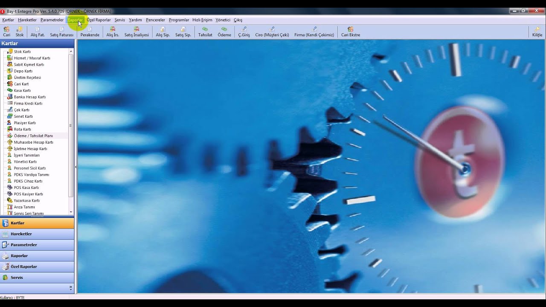This screenshot has height=307, width=546.
Task: Click the Alış Sip. toolbar icon
Action: tap(163, 32)
